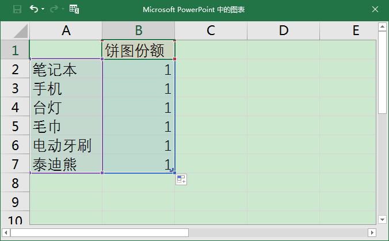Select column C header
The width and height of the screenshot is (389, 241).
211,30
